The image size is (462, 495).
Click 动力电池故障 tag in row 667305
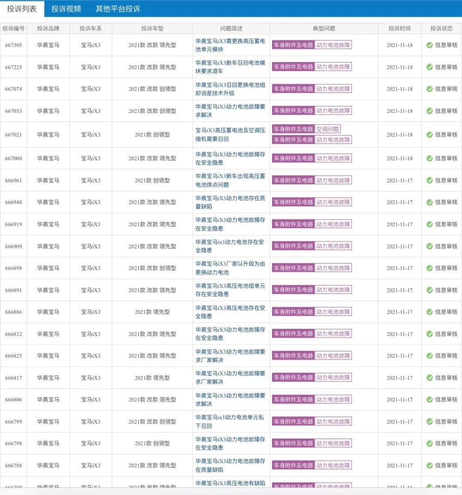[333, 45]
